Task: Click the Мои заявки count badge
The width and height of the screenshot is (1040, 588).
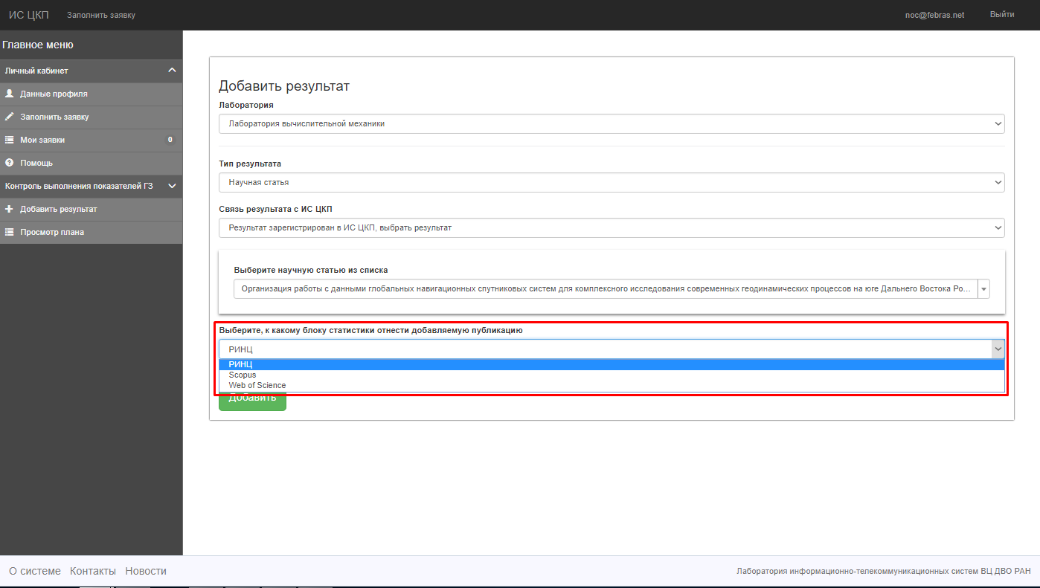Action: pyautogui.click(x=170, y=140)
